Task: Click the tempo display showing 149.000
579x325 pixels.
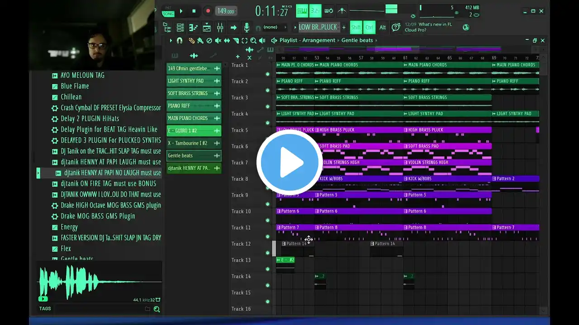Action: [x=226, y=11]
